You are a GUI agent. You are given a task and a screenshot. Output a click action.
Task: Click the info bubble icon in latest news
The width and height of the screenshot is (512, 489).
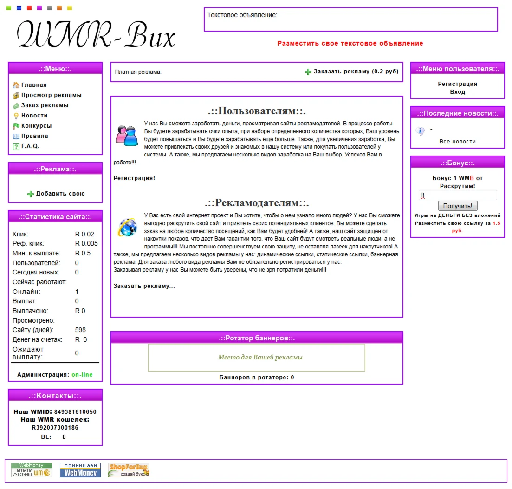[x=420, y=131]
